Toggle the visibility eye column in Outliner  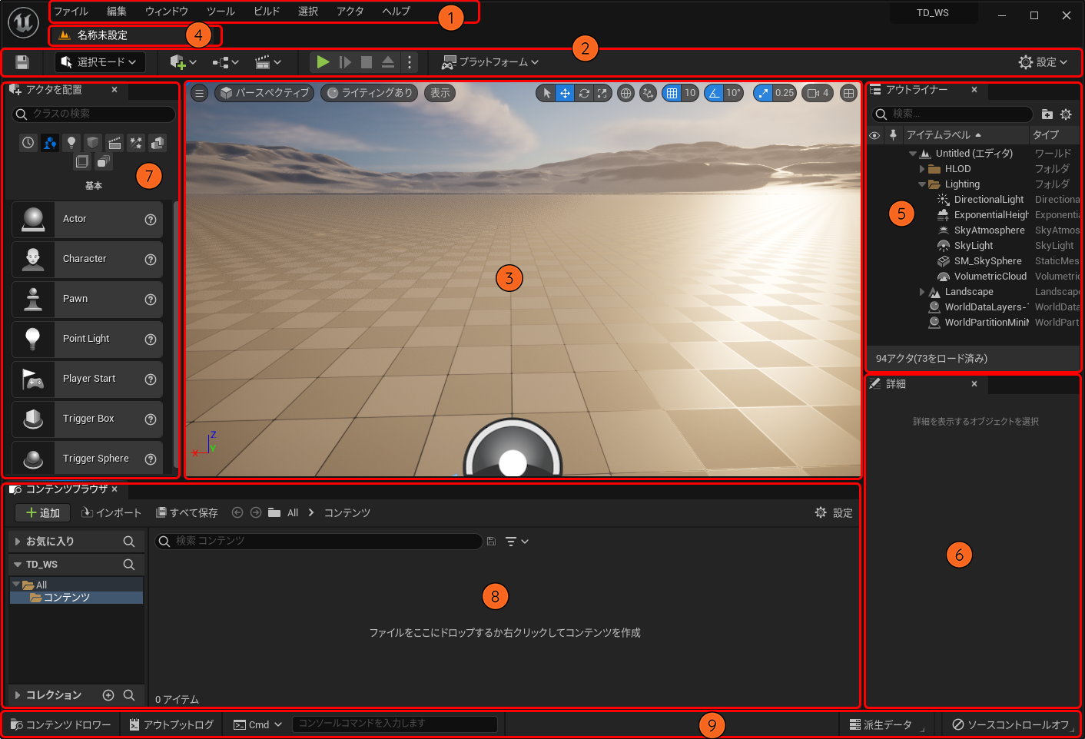point(874,135)
